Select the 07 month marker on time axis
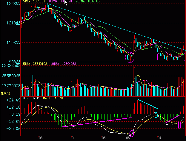Image resolution: width=186 pixels, height=141 pixels. point(159,138)
